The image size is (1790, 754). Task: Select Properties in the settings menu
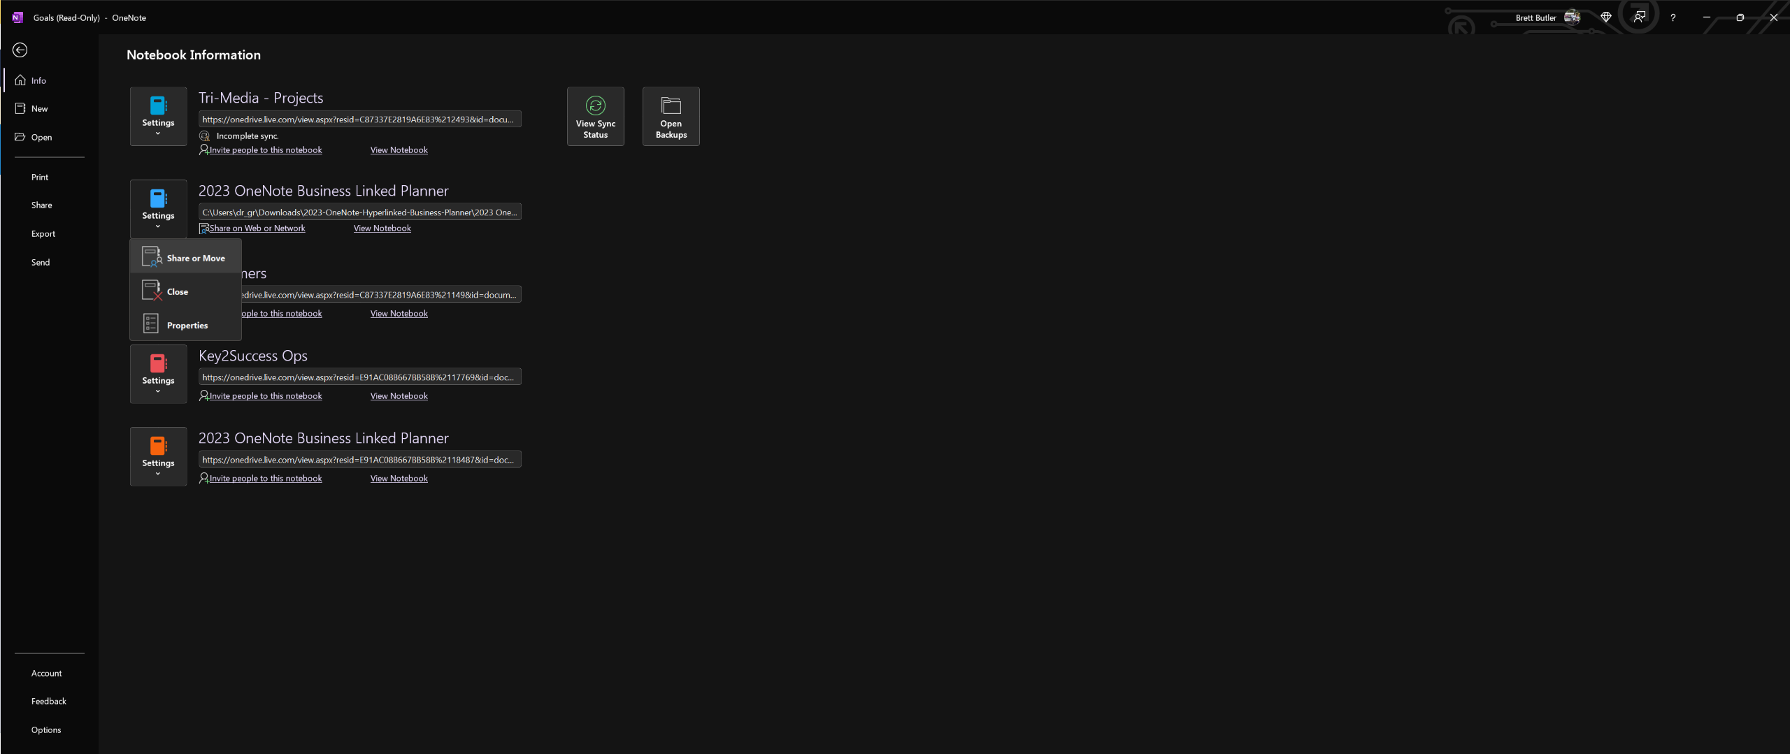coord(185,325)
